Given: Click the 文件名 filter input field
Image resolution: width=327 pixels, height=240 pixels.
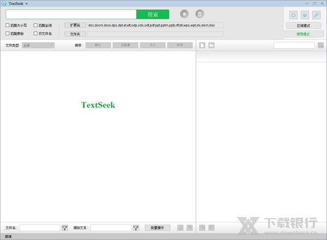Looking at the screenshot, I should (x=40, y=227).
